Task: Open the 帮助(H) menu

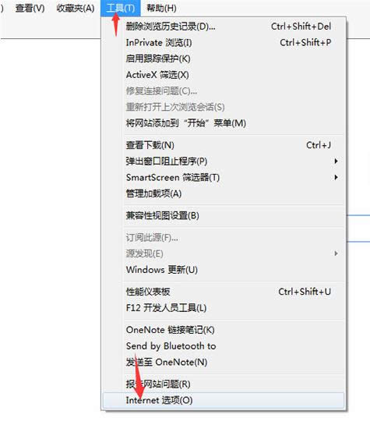Action: [161, 8]
